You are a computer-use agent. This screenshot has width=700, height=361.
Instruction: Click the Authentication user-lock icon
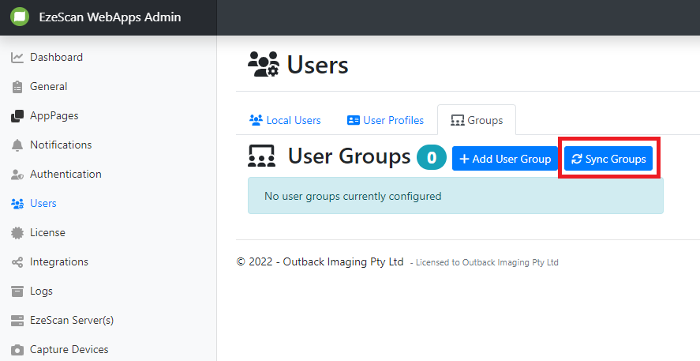click(x=17, y=175)
